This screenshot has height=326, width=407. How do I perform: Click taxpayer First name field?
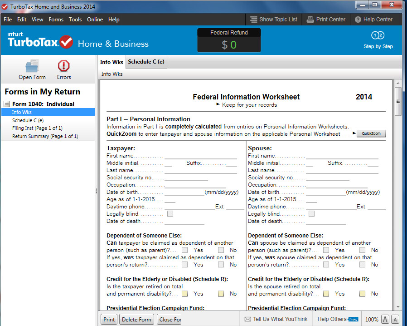tap(201, 156)
